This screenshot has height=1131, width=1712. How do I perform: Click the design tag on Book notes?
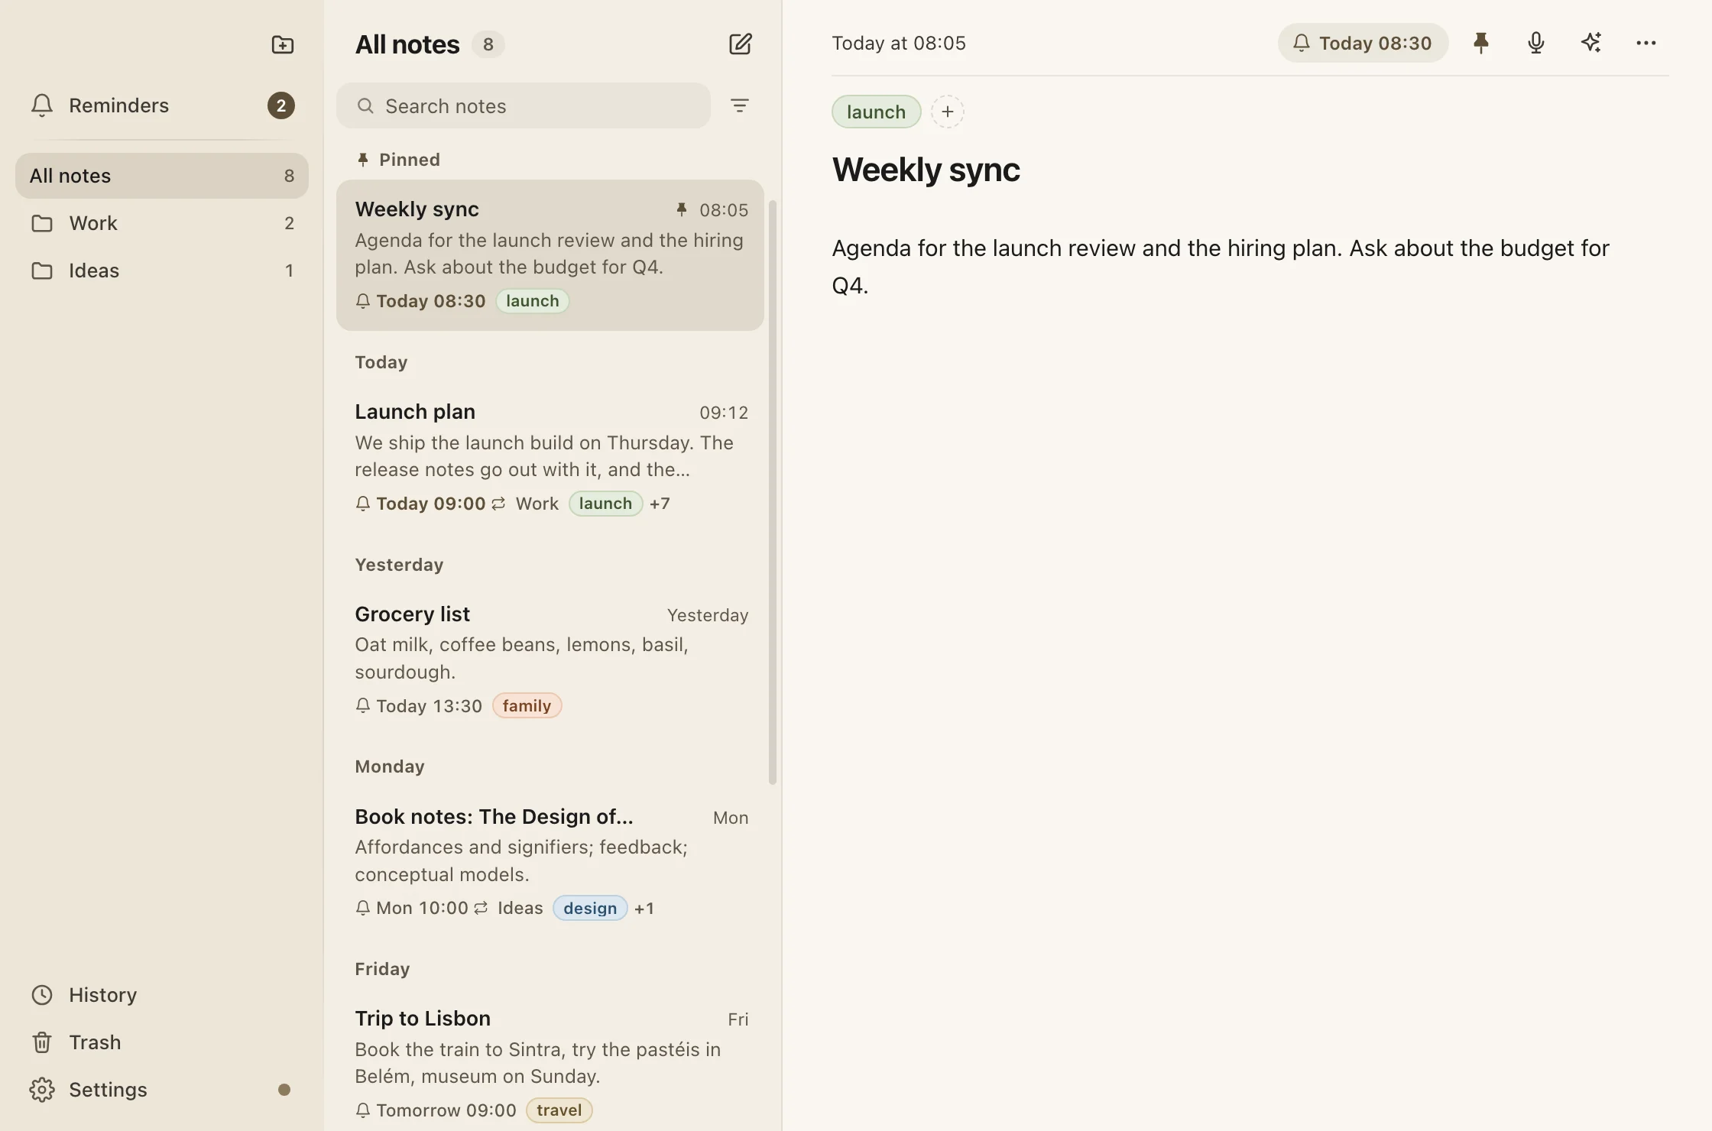point(590,908)
